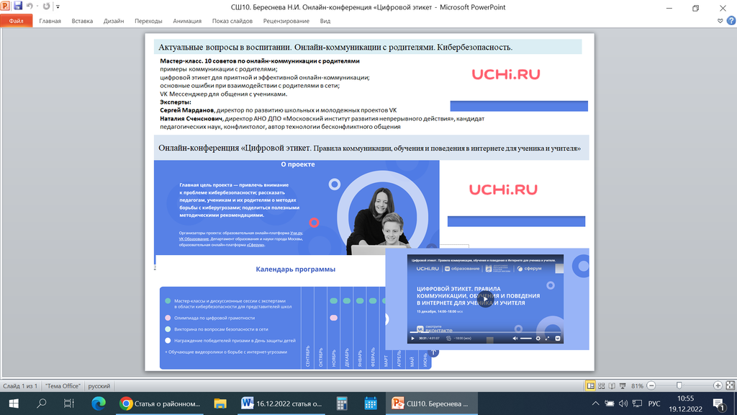Click the "Календарь программы" heading
The width and height of the screenshot is (737, 415).
click(x=295, y=269)
